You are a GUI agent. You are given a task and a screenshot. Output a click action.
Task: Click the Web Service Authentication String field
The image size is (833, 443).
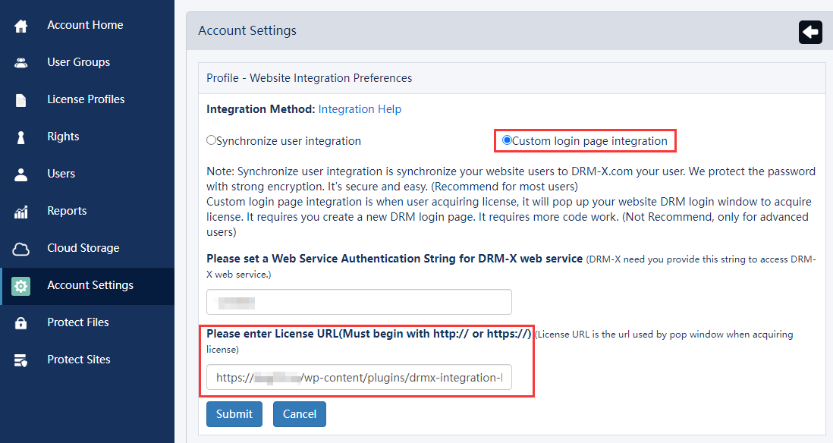(359, 301)
